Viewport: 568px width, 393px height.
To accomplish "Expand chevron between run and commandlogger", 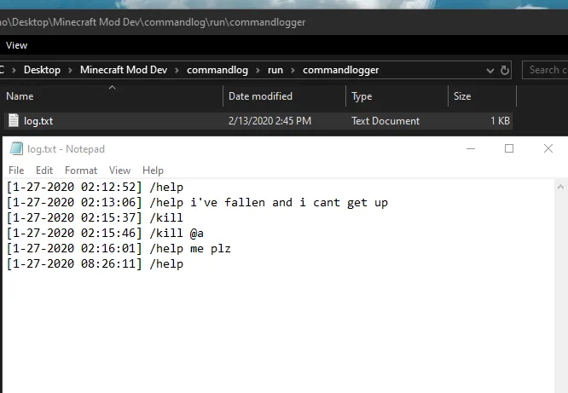I will (293, 70).
